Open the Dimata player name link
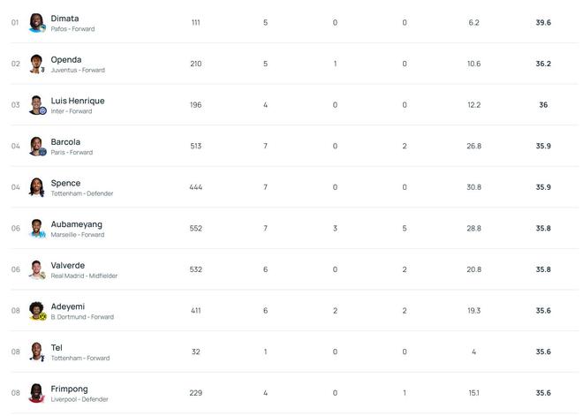The width and height of the screenshot is (583, 416). pyautogui.click(x=64, y=19)
